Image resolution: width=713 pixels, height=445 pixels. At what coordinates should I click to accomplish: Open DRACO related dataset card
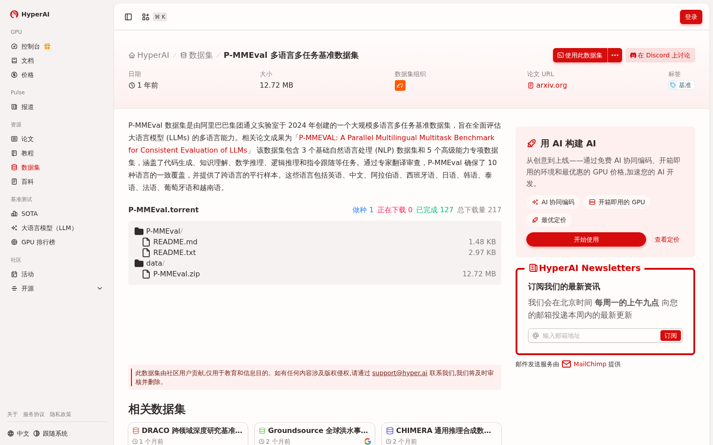tap(188, 434)
